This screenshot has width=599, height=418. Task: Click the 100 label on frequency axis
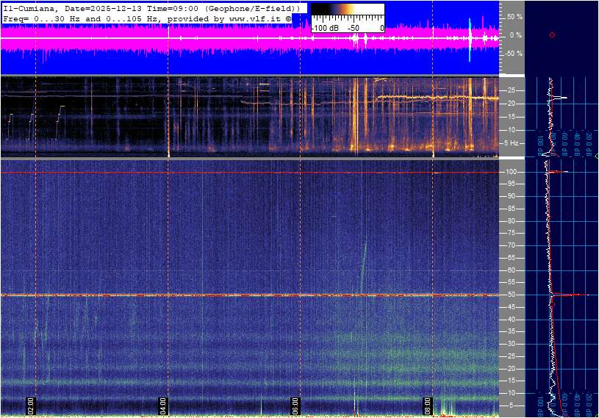[512, 172]
